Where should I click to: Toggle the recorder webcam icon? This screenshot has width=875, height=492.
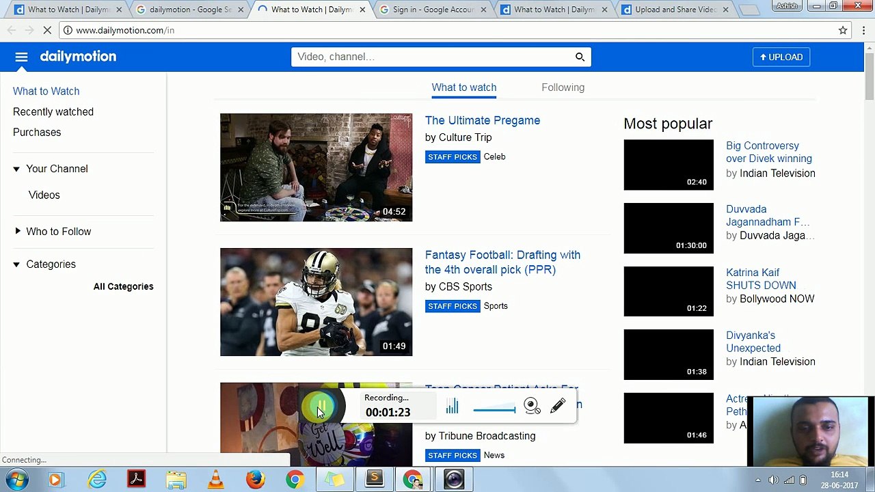point(532,406)
